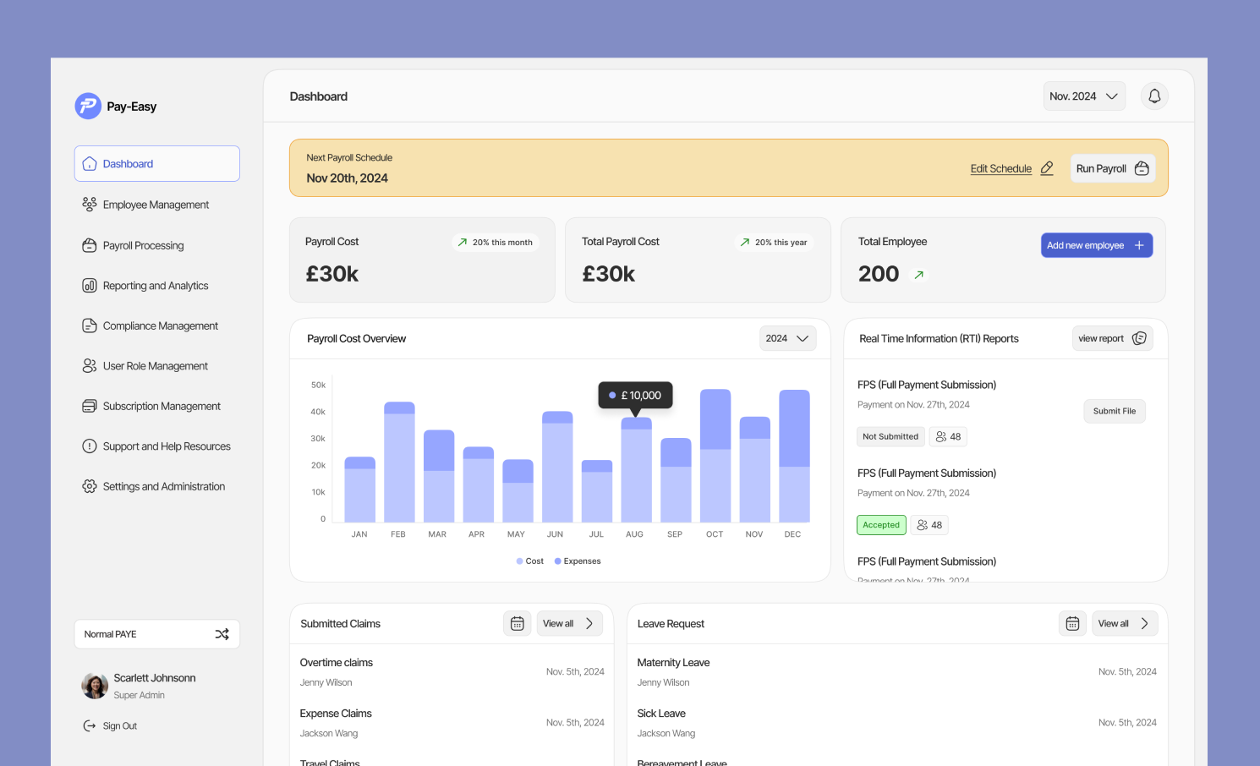The image size is (1260, 766).
Task: Toggle the Cost legend dot
Action: (520, 561)
